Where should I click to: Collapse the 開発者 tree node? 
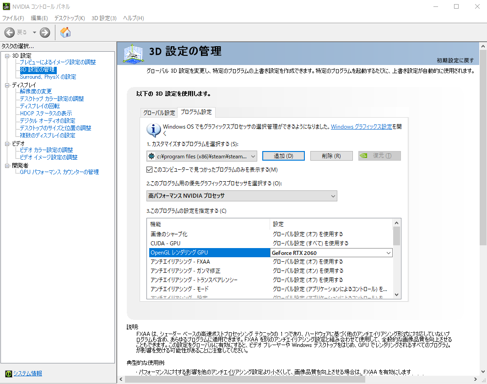tap(7, 166)
